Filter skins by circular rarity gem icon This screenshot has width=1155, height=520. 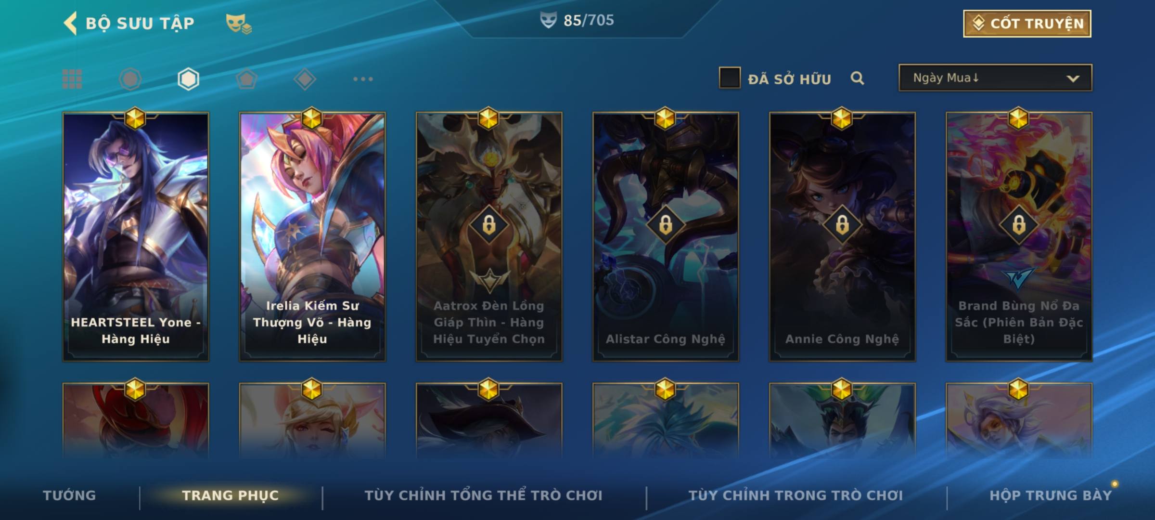click(130, 79)
